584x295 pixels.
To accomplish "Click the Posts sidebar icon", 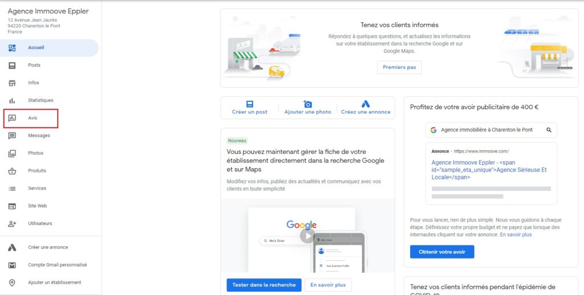I will 12,65.
